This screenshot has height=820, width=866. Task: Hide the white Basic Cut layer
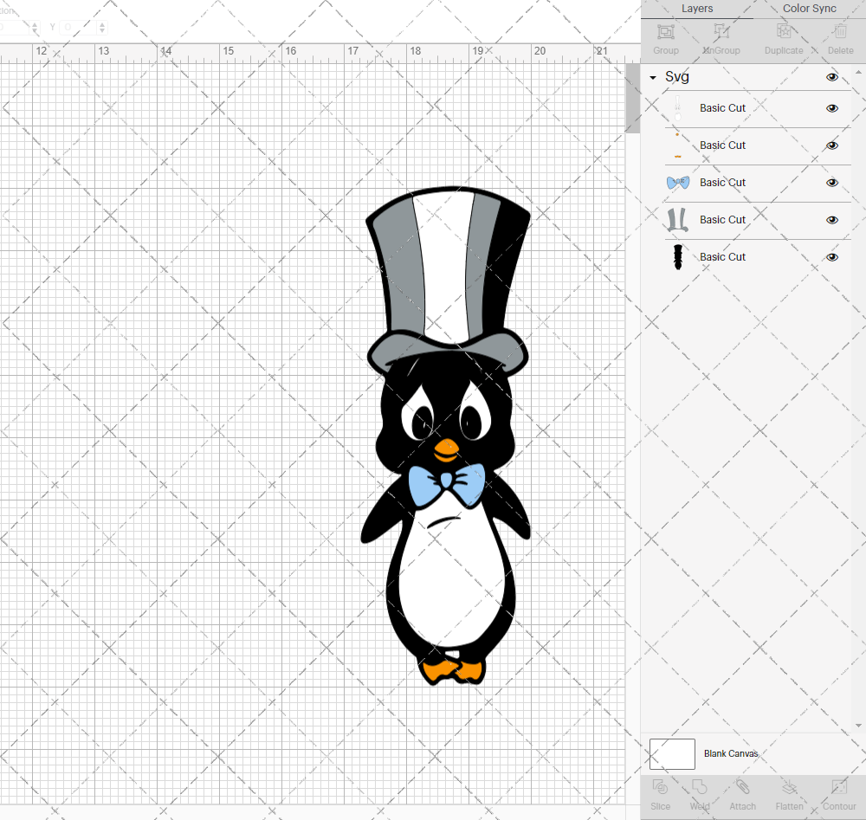click(x=831, y=108)
